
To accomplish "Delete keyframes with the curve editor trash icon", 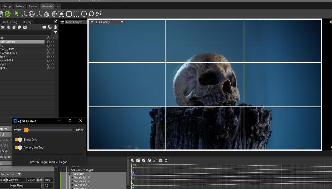I will pyautogui.click(x=160, y=160).
